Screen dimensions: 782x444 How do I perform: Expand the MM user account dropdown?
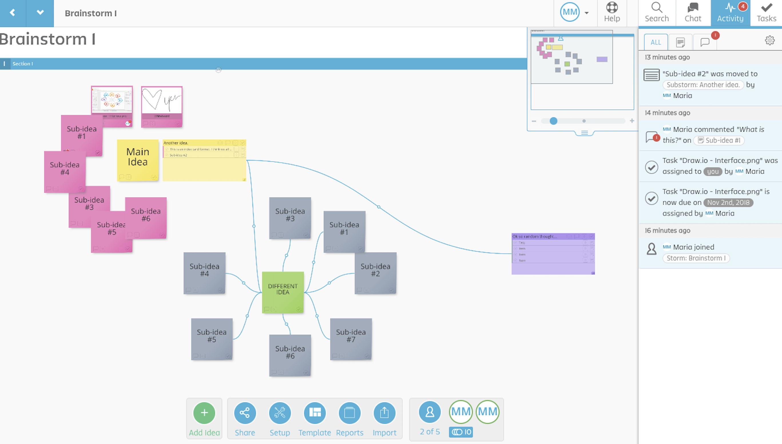click(x=587, y=13)
